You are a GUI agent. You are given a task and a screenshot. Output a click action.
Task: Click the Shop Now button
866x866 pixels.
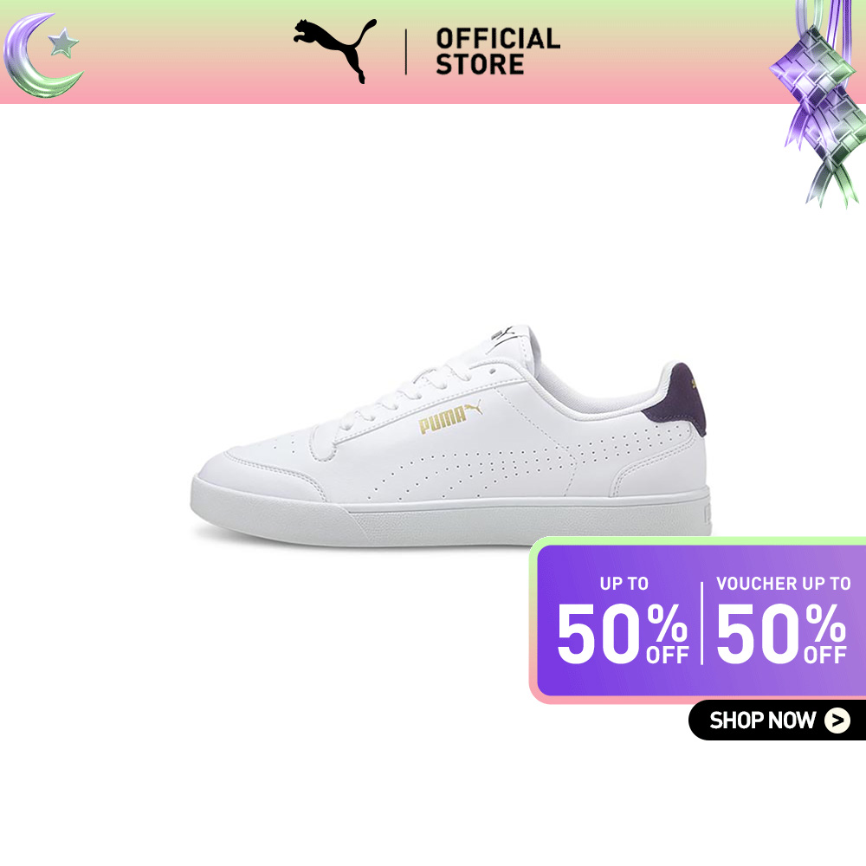[777, 721]
